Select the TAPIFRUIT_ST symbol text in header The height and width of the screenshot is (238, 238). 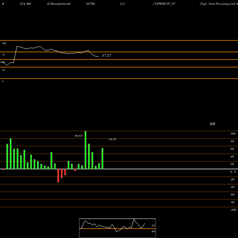point(165,4)
